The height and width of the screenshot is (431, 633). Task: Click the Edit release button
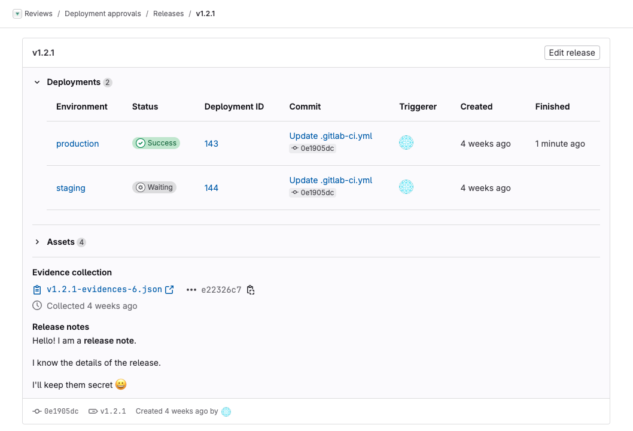571,52
